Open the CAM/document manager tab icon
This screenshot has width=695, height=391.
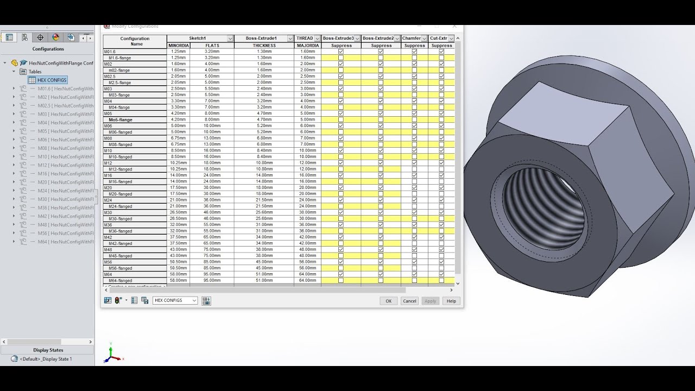click(x=71, y=37)
